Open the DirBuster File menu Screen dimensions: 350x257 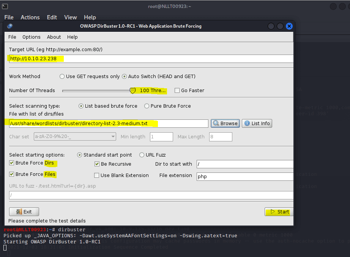coord(12,37)
